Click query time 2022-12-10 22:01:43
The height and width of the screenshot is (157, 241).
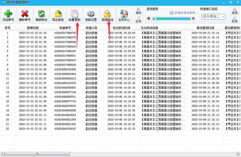click(x=33, y=33)
